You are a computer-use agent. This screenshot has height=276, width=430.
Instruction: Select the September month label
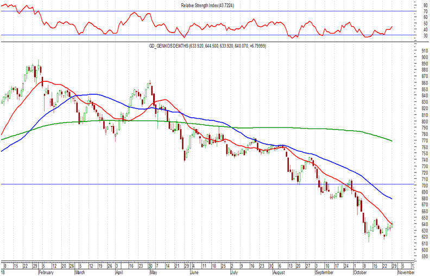tap(324, 272)
